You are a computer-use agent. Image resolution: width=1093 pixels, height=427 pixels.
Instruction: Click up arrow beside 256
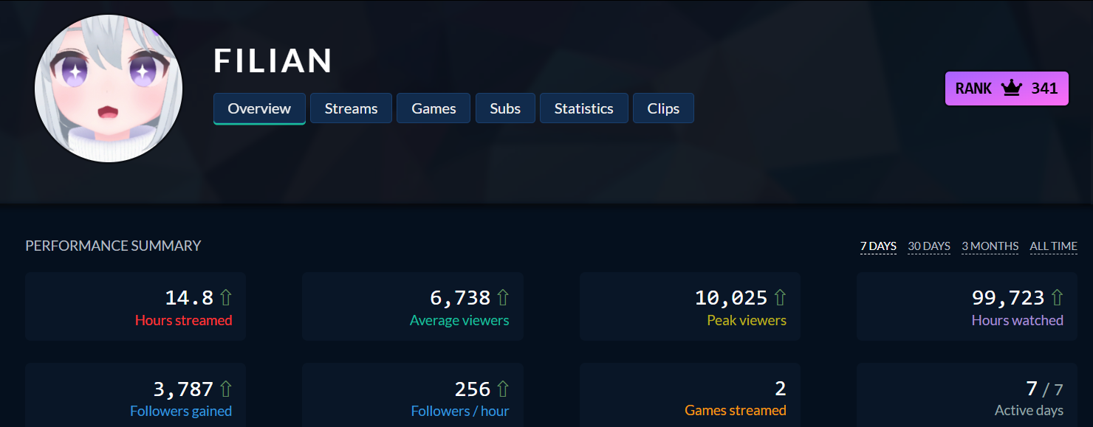[503, 389]
